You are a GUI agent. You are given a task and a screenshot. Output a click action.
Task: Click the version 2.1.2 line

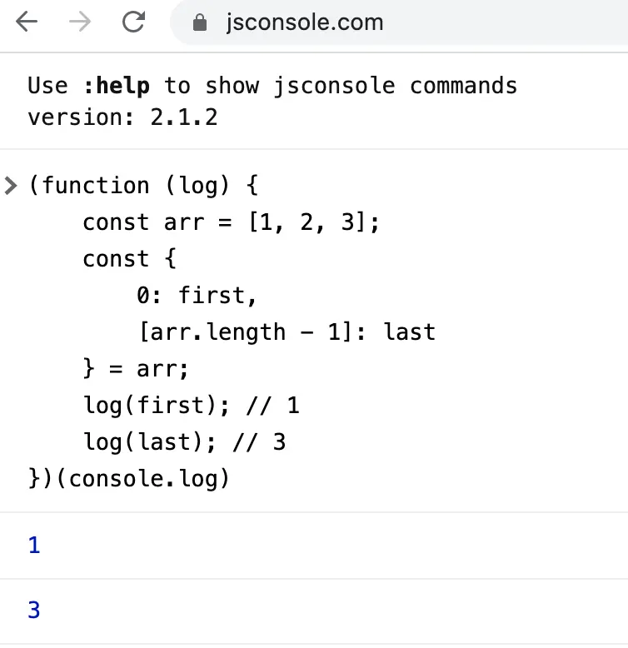pyautogui.click(x=122, y=117)
